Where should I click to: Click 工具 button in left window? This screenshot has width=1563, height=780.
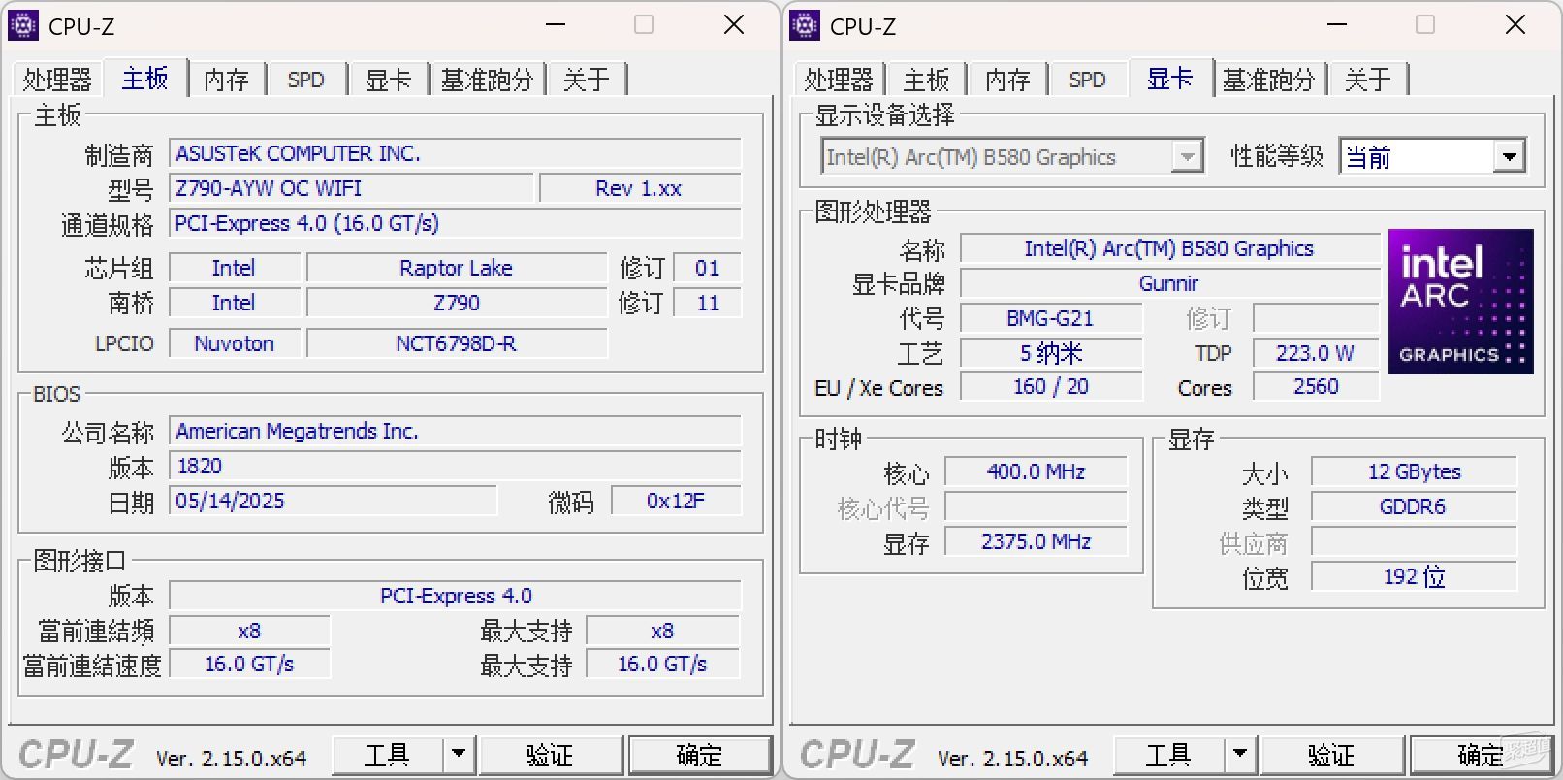click(388, 754)
